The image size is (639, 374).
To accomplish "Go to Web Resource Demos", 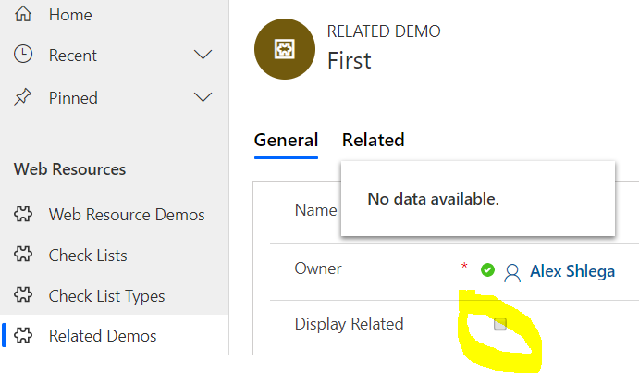I will pyautogui.click(x=127, y=215).
